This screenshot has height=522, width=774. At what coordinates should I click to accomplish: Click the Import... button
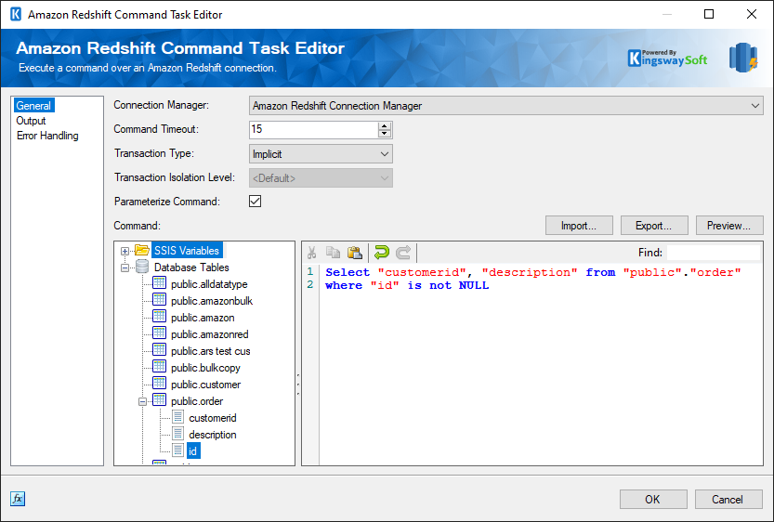[579, 226]
